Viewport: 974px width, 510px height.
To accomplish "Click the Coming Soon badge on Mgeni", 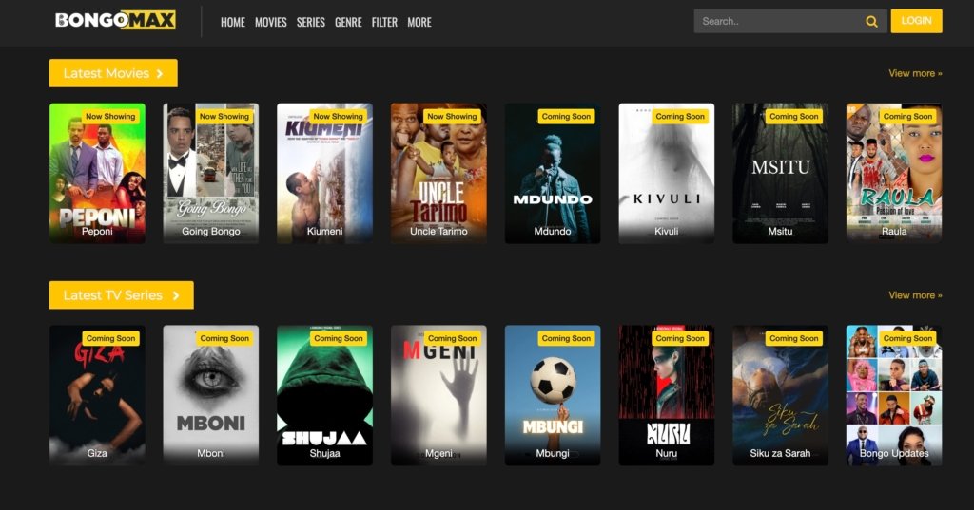I will coord(452,338).
